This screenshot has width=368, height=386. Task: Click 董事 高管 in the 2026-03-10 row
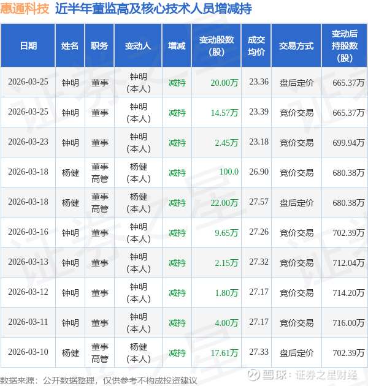[x=100, y=353]
